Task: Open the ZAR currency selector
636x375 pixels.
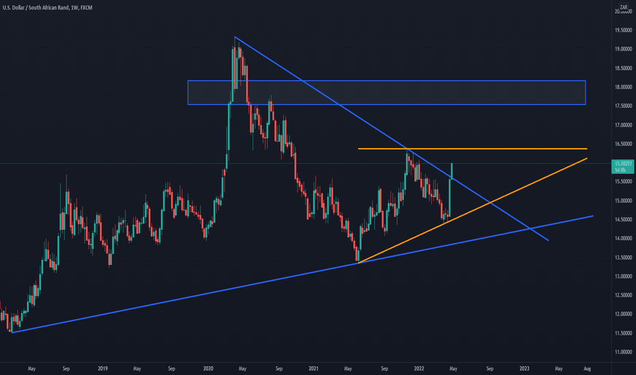Action: pos(624,7)
